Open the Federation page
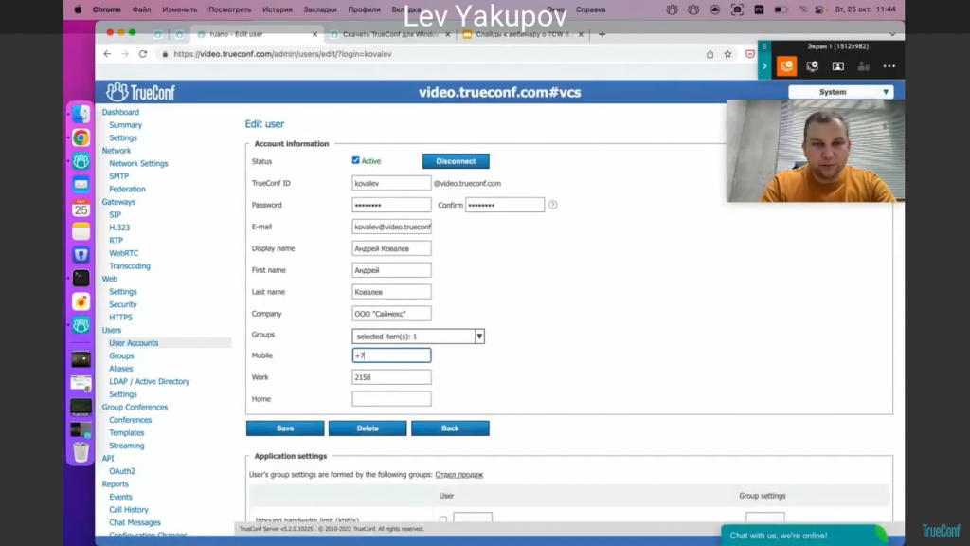This screenshot has width=970, height=546. [128, 189]
